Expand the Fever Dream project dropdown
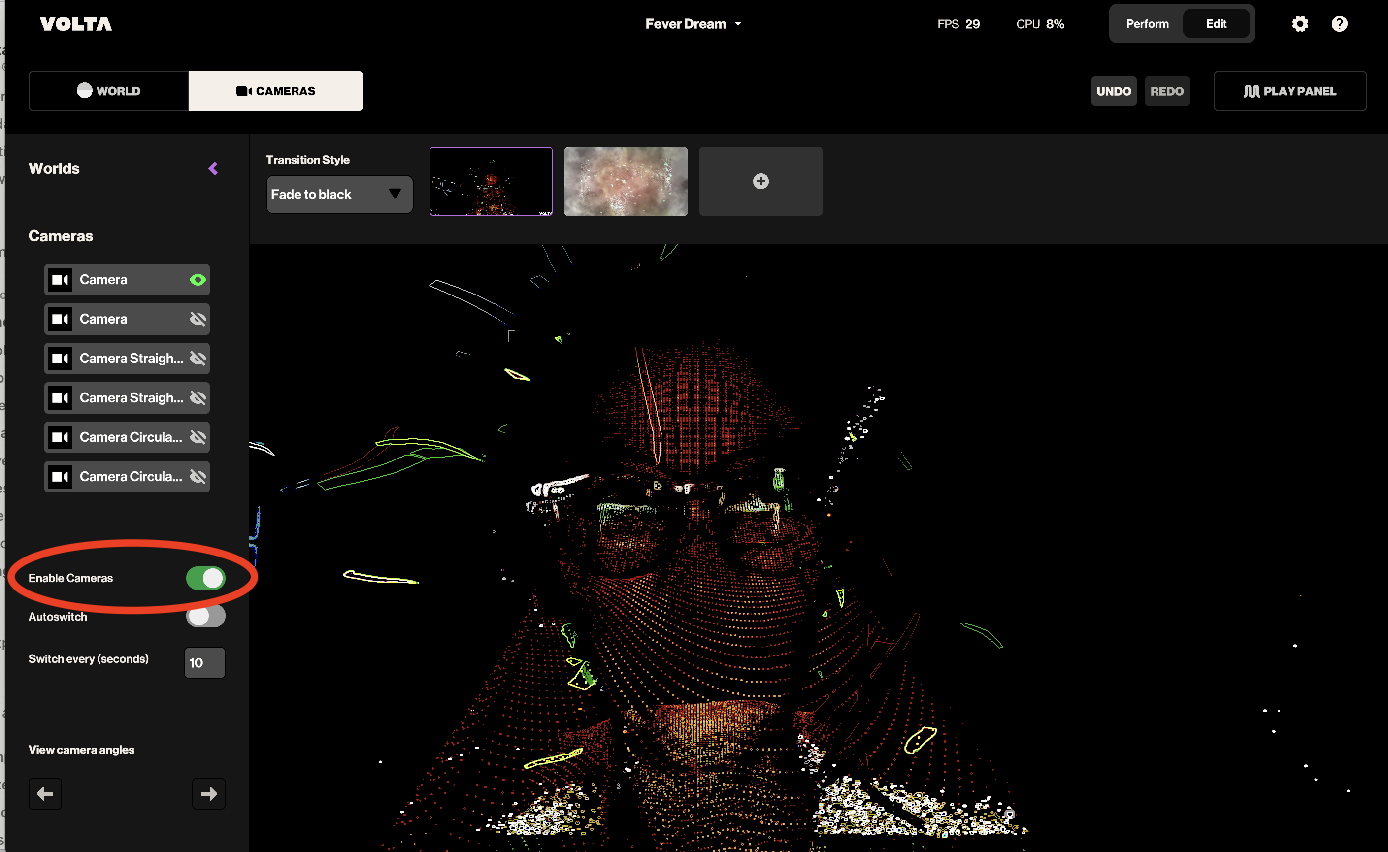The image size is (1388, 852). (x=693, y=24)
